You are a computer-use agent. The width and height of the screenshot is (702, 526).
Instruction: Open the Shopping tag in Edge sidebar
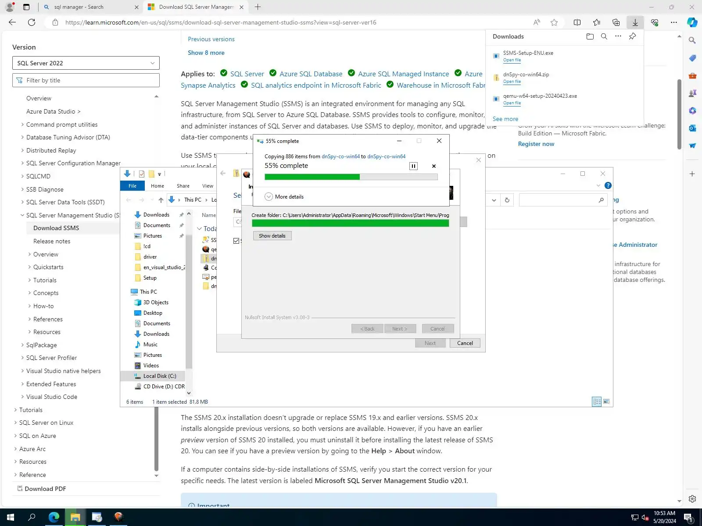(x=692, y=58)
